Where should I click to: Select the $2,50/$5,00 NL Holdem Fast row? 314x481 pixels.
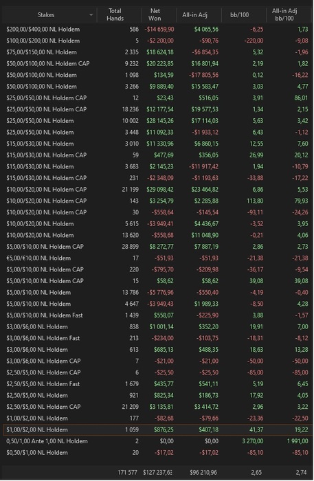coord(157,384)
